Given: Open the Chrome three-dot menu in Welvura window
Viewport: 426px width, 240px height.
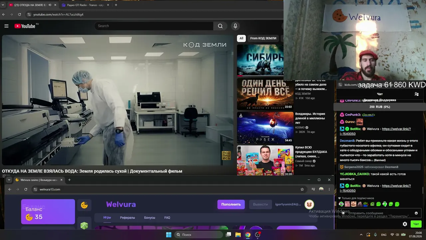Looking at the screenshot, I should [x=329, y=189].
